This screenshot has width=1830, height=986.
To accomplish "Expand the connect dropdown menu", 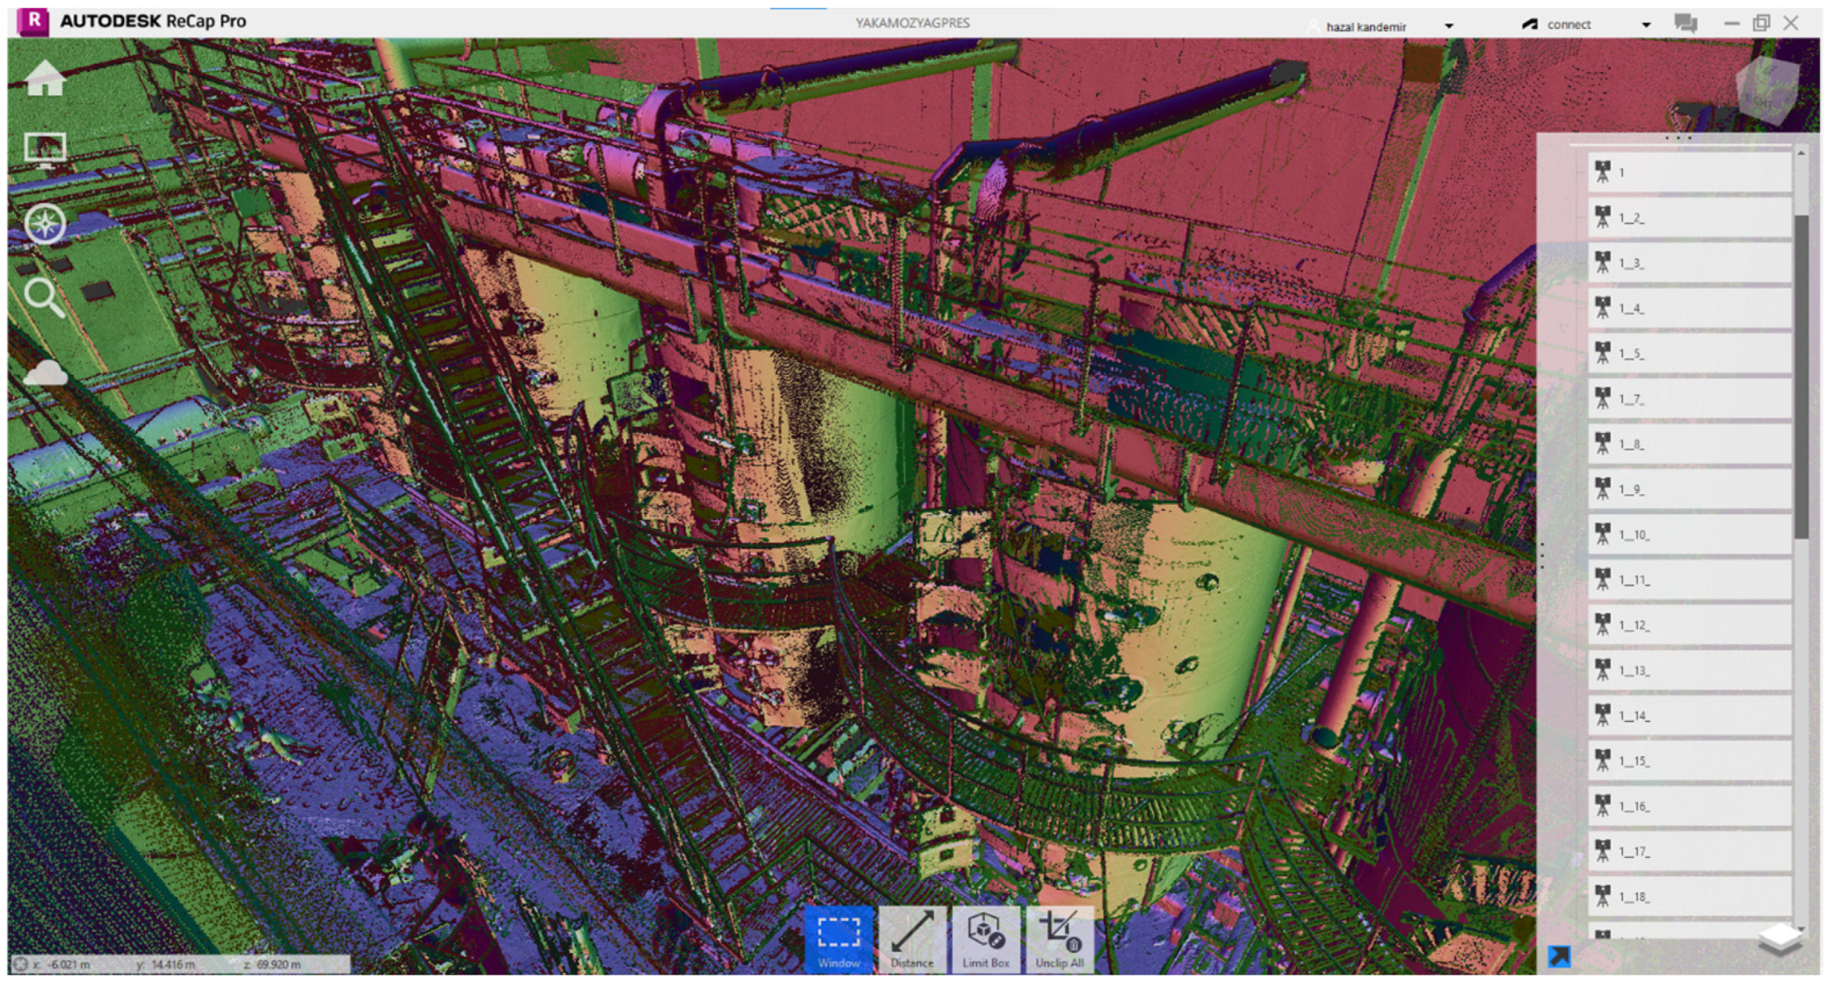I will [1645, 25].
